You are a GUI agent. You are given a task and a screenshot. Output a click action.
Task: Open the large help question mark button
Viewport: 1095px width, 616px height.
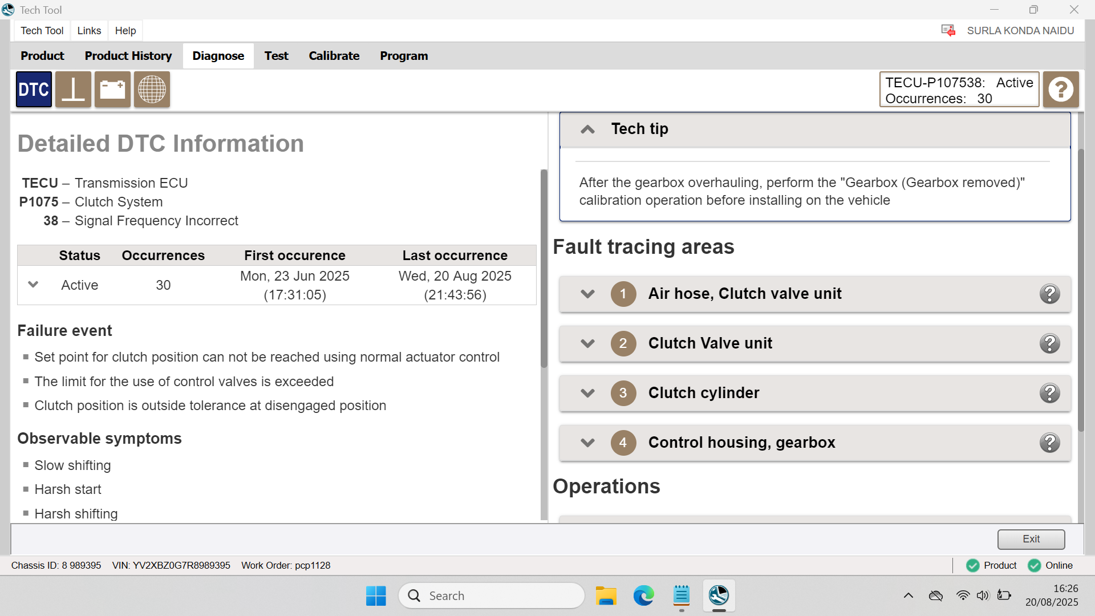[1061, 90]
